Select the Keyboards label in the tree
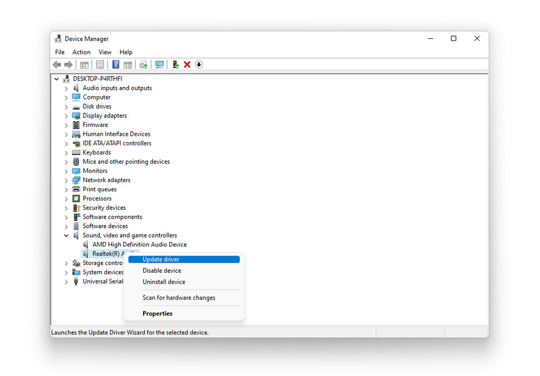Viewport: 540px width, 376px height. (97, 152)
